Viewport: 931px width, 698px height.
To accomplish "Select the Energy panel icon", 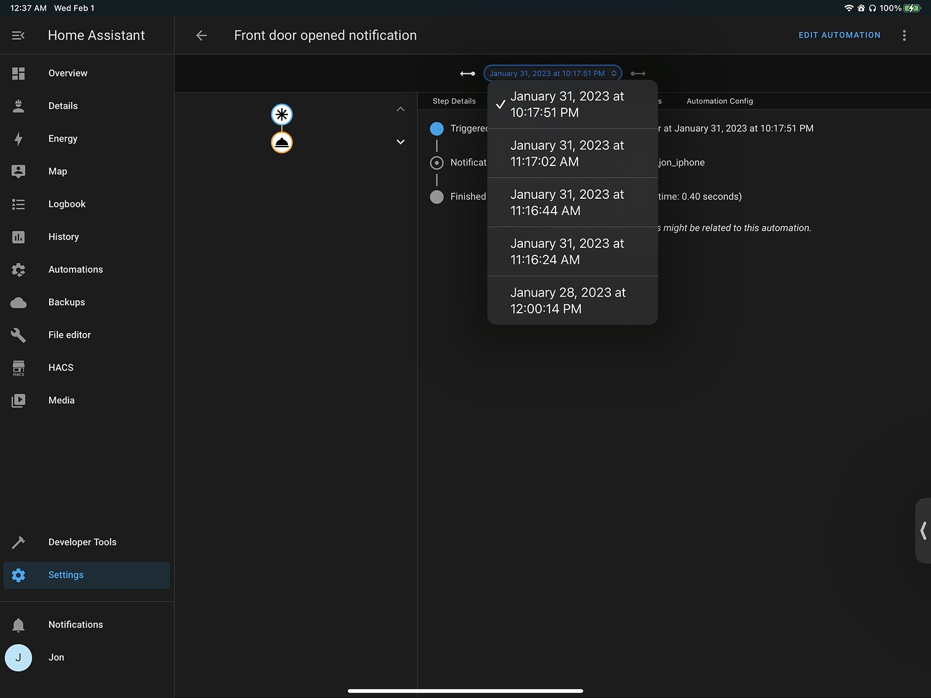I will pos(18,139).
